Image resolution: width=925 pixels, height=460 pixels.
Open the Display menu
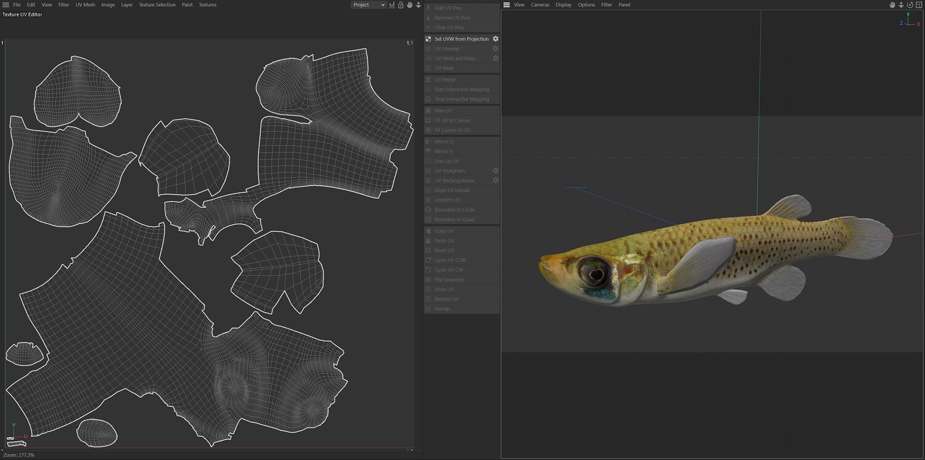[x=564, y=5]
